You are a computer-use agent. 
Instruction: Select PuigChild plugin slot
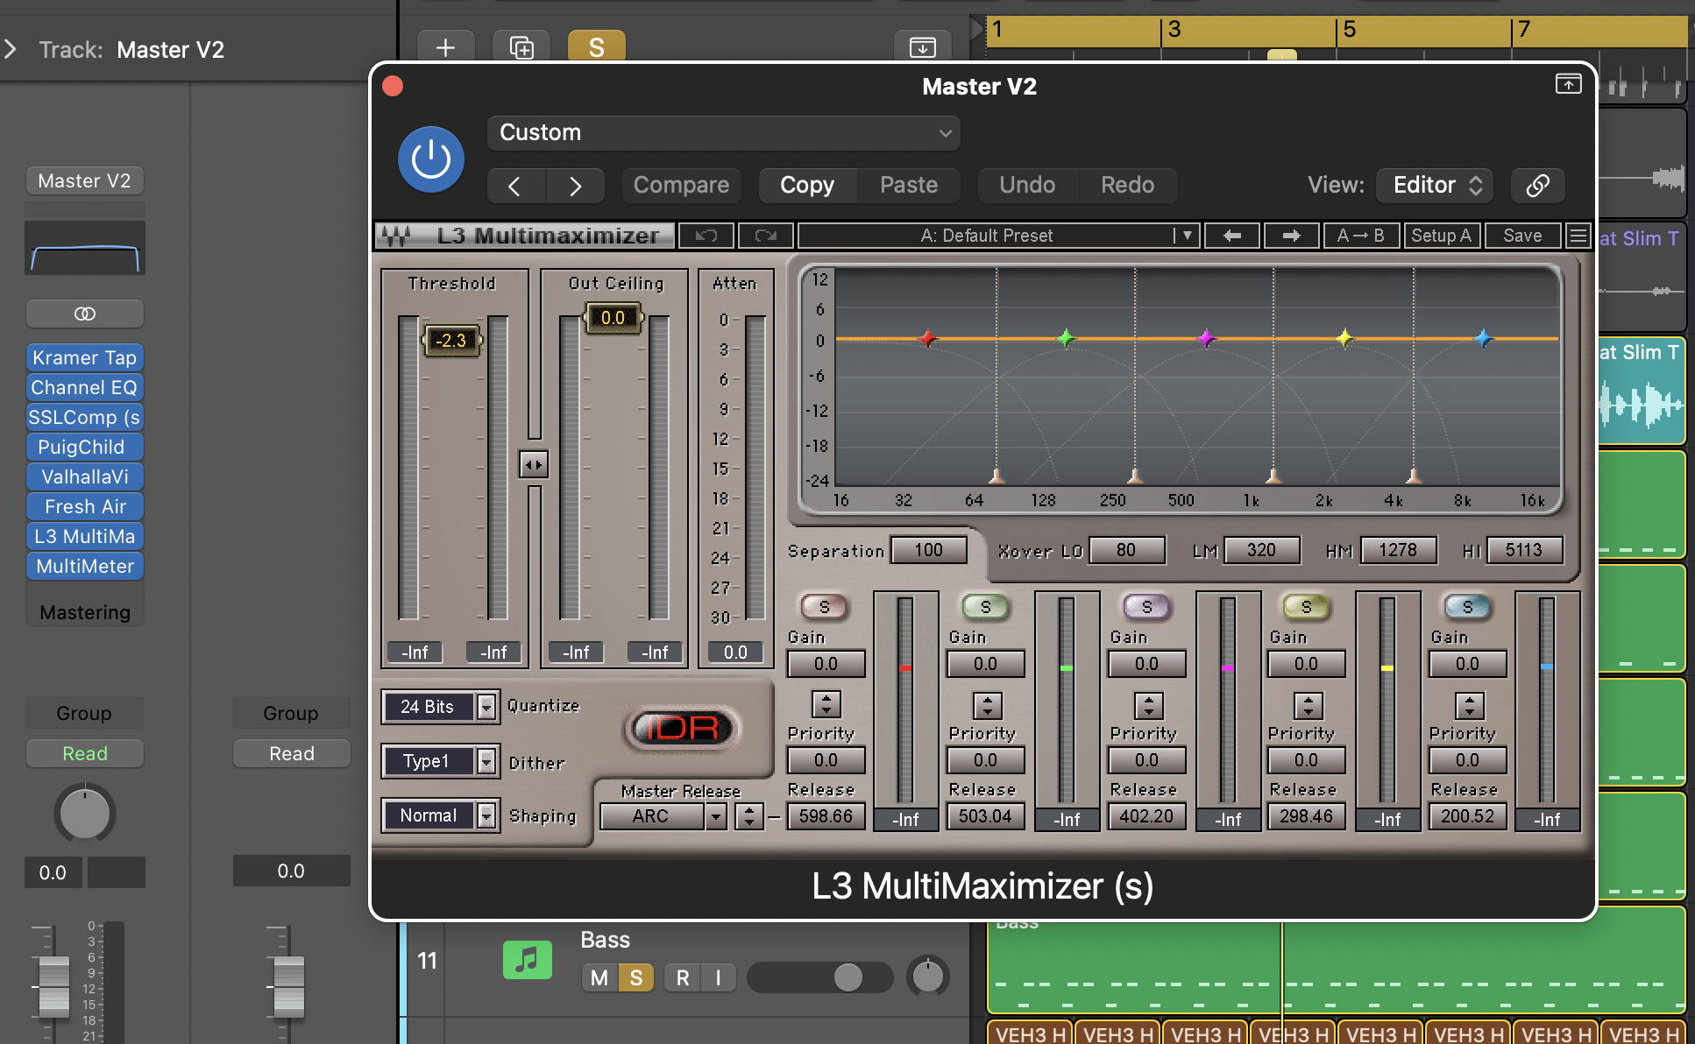tap(84, 447)
